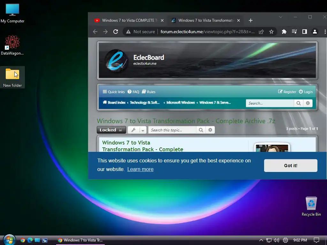Open the Learn more cookie link
This screenshot has width=327, height=245.
pos(141,169)
